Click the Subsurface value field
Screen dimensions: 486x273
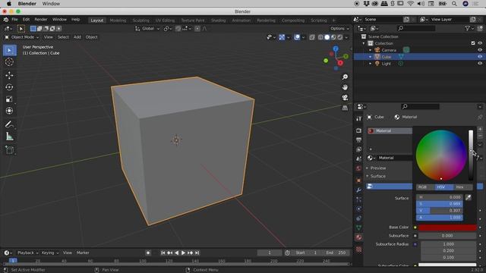point(447,236)
